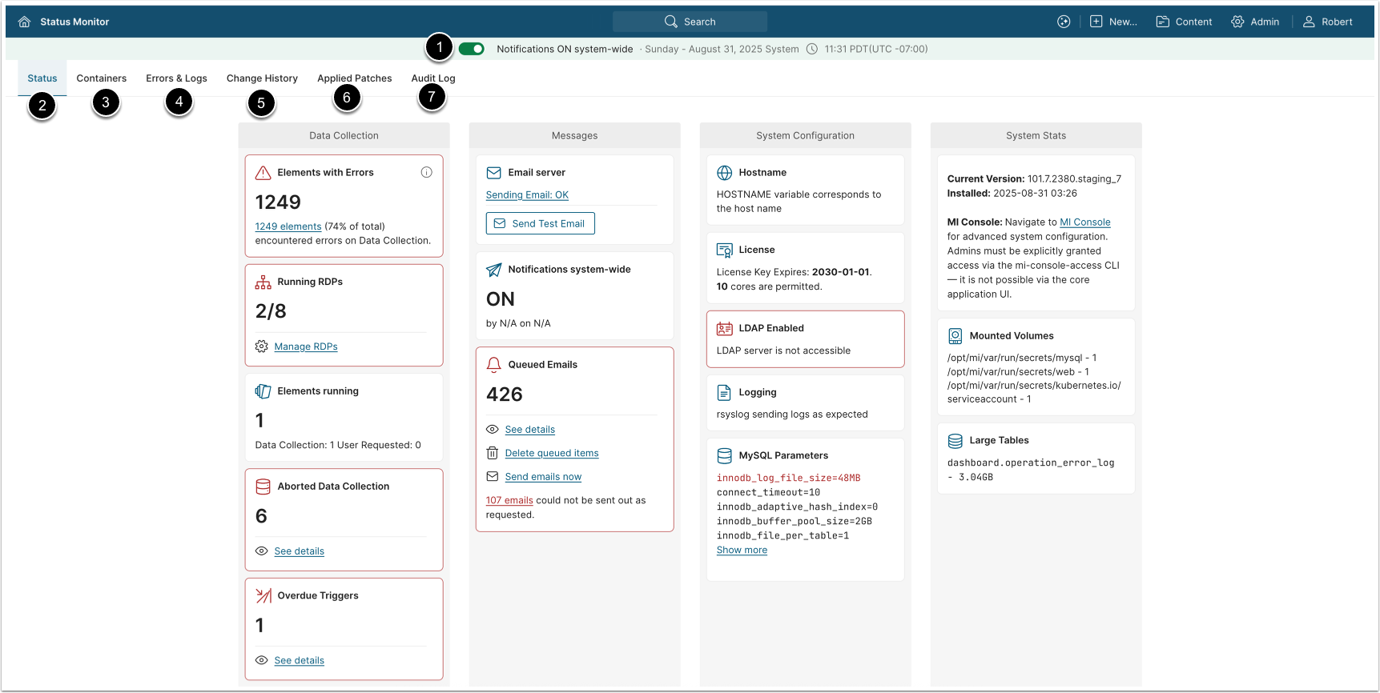Open the New... menu in the header
Image resolution: width=1380 pixels, height=693 pixels.
coord(1113,22)
